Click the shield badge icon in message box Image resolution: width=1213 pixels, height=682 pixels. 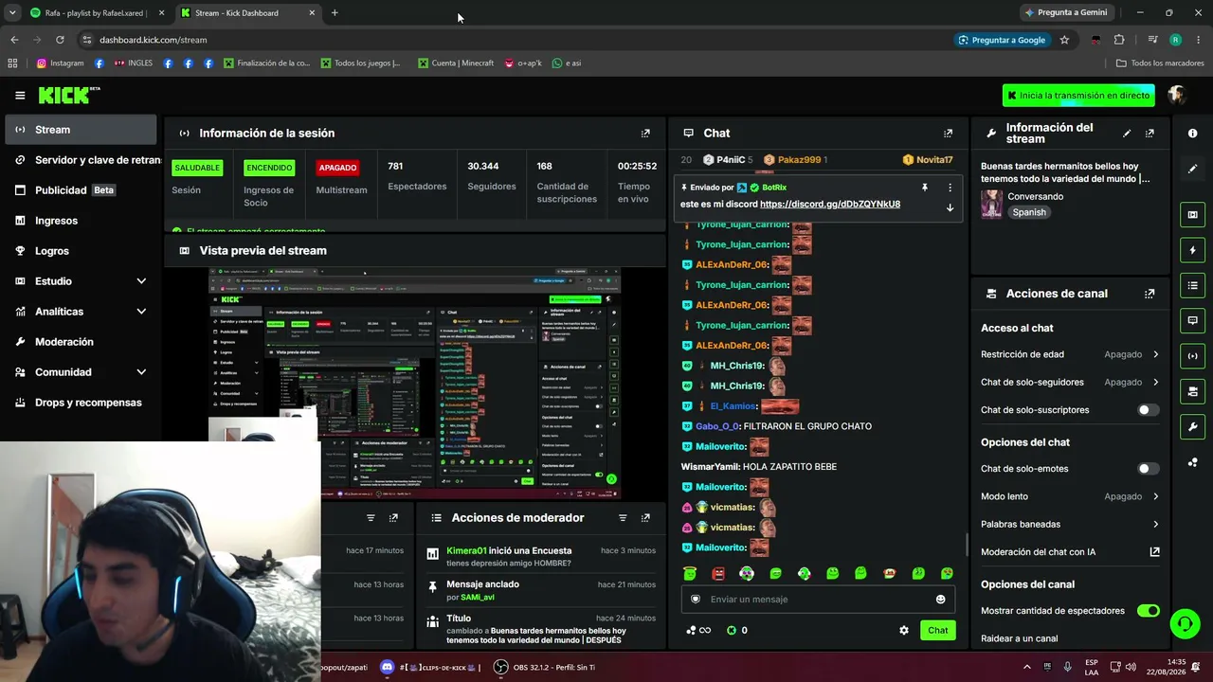click(696, 600)
